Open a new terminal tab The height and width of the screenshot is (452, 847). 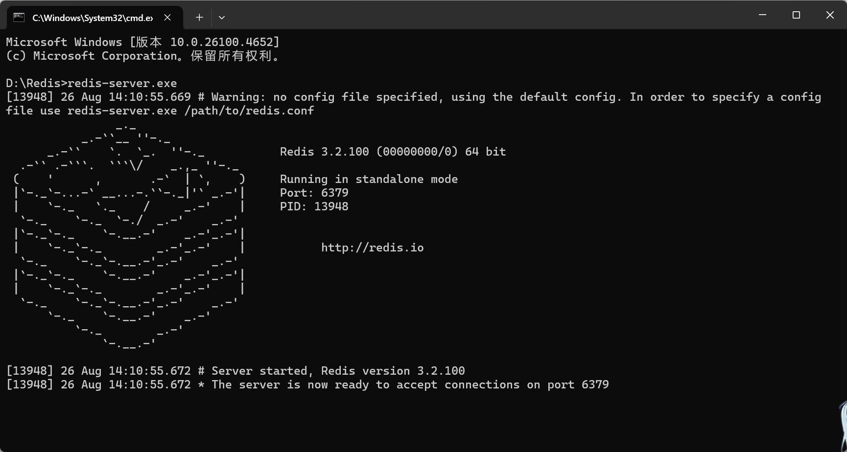199,18
